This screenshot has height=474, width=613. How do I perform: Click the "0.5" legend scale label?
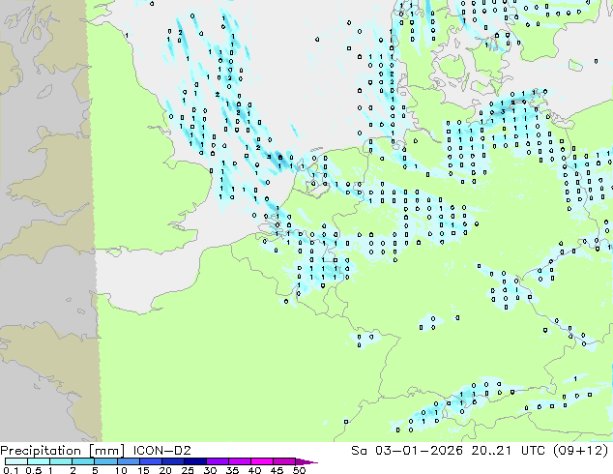point(33,470)
